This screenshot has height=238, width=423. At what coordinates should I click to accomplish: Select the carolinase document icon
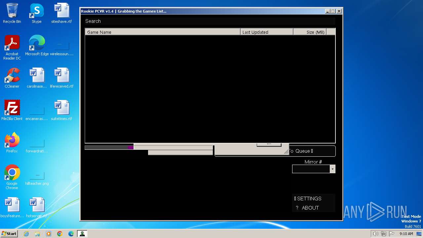(x=37, y=78)
